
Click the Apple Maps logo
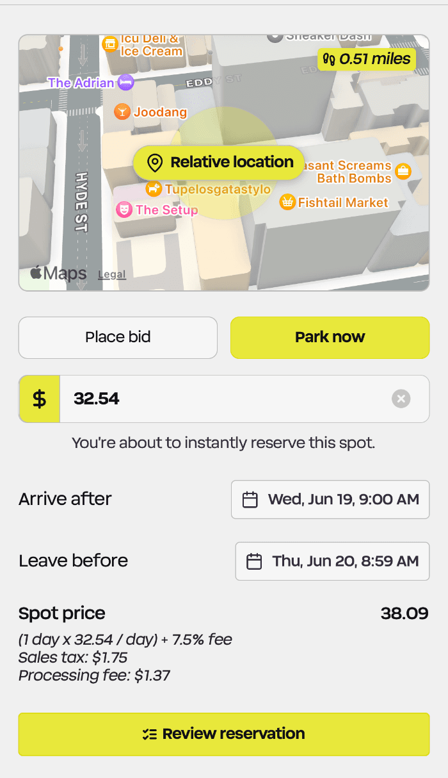(58, 274)
